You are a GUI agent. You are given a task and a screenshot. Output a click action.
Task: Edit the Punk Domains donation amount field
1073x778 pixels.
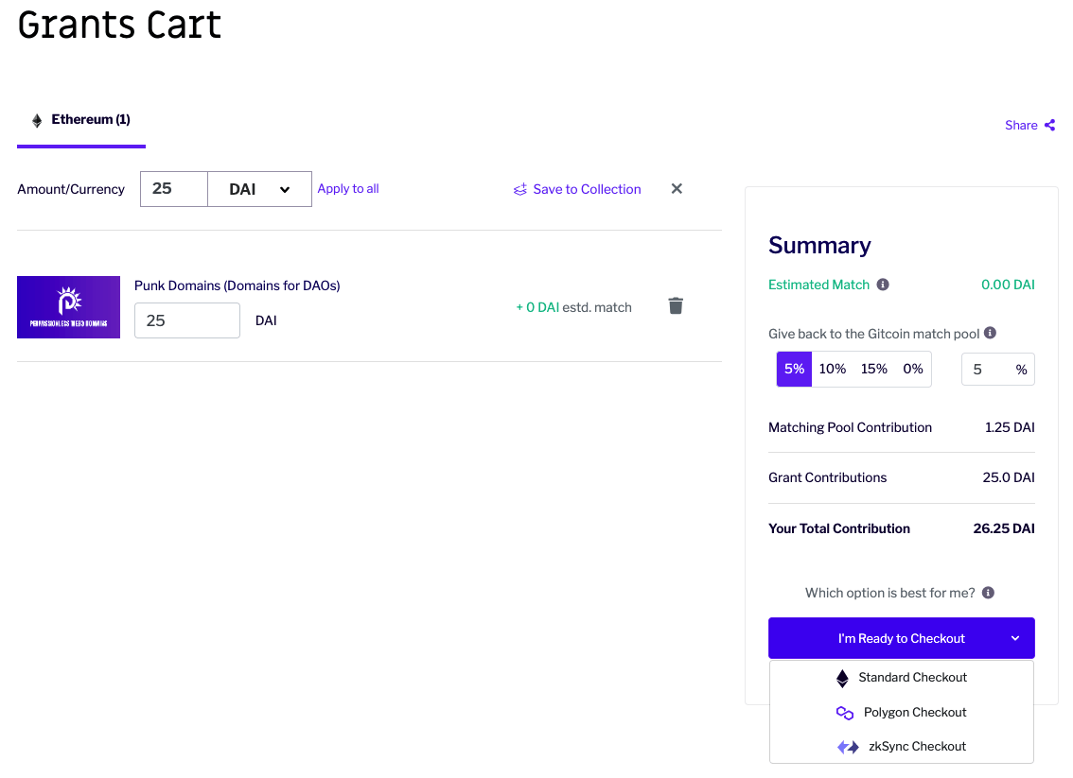coord(186,320)
